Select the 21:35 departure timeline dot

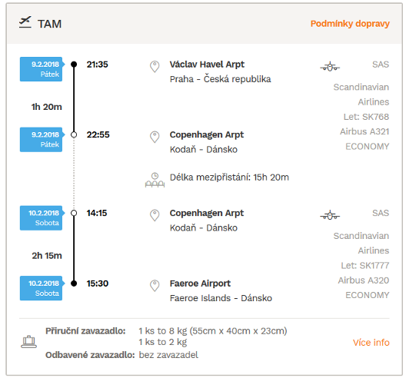coord(74,65)
